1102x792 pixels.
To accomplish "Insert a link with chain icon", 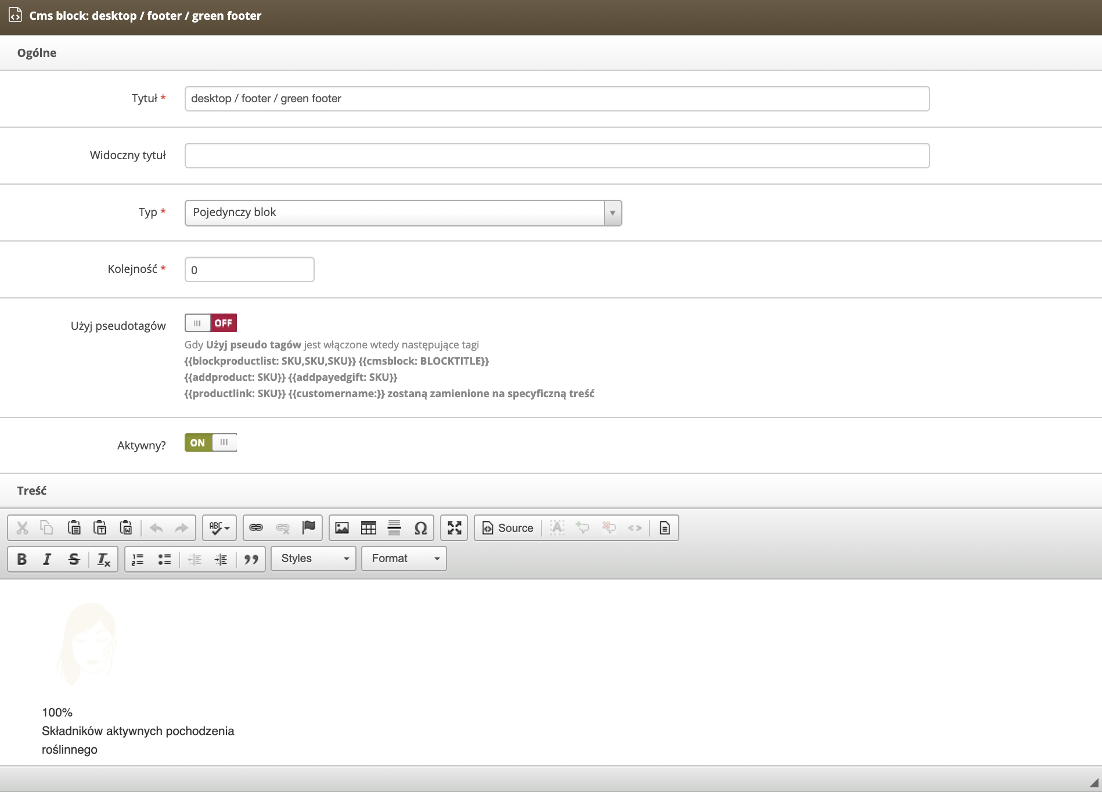I will coord(256,528).
